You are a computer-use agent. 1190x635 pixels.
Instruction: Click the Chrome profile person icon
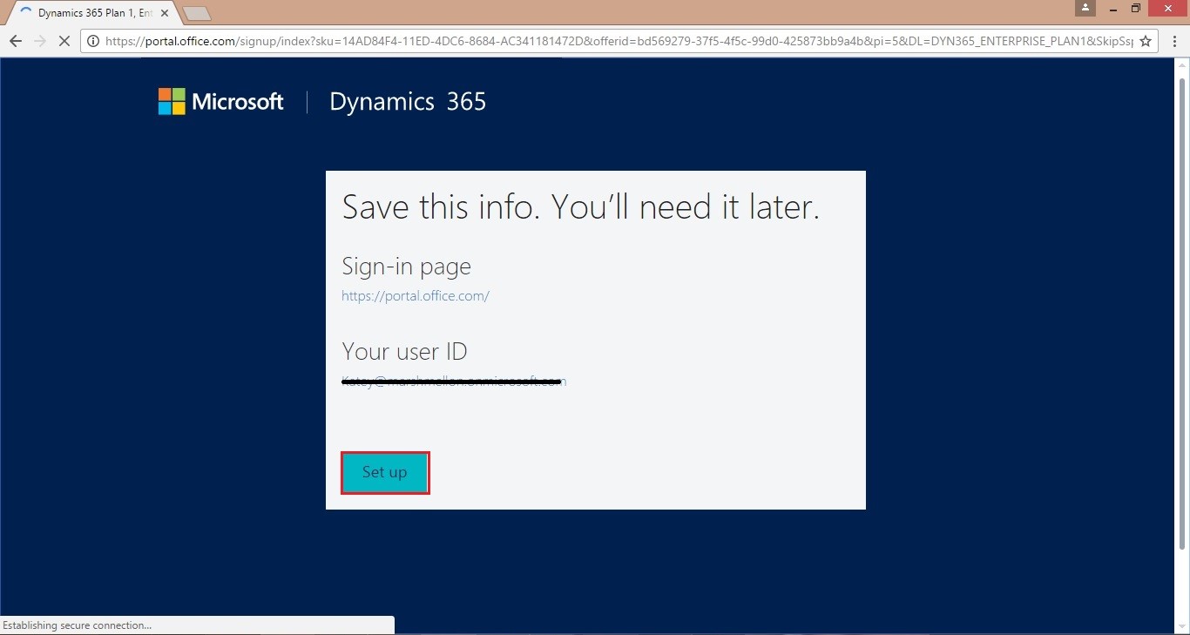tap(1085, 8)
